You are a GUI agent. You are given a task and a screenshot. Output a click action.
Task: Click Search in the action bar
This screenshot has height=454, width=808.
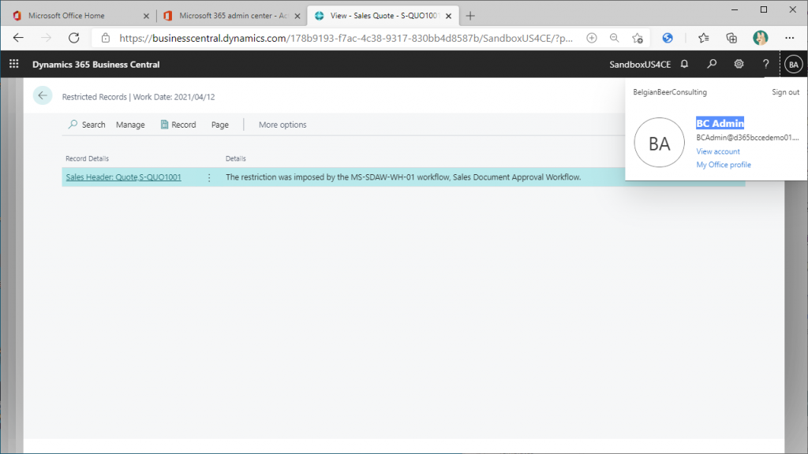pyautogui.click(x=87, y=125)
